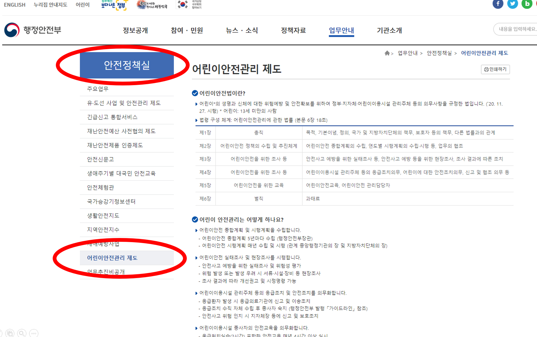The image size is (537, 337).
Task: Click the 안전정책실 sidebar header
Action: (127, 65)
